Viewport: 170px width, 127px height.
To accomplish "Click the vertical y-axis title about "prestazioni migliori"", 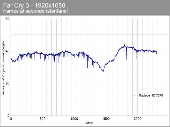I will (3, 67).
